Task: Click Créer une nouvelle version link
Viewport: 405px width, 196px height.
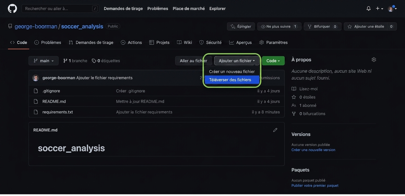Action: pyautogui.click(x=313, y=150)
